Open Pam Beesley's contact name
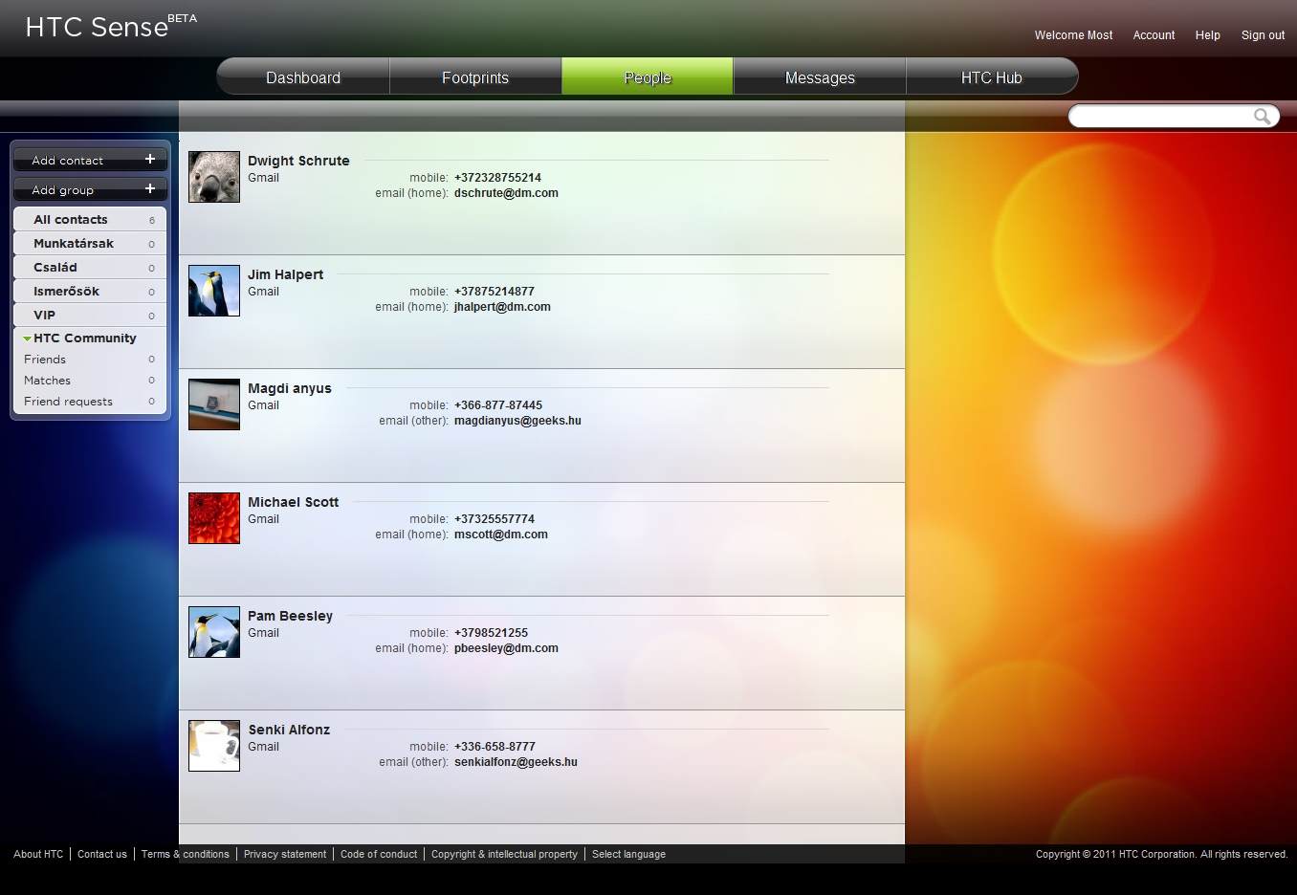Viewport: 1297px width, 895px height. point(290,616)
